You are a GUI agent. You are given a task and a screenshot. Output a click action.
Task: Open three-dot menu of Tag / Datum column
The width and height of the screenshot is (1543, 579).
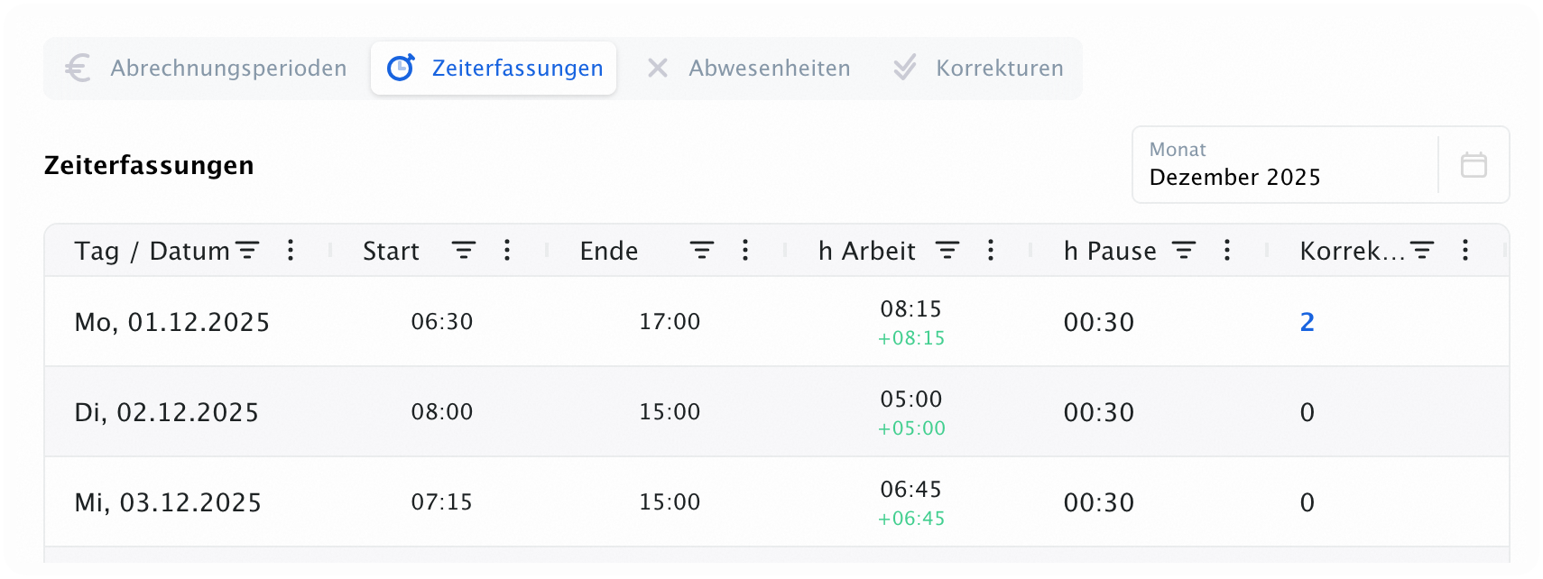coord(291,250)
